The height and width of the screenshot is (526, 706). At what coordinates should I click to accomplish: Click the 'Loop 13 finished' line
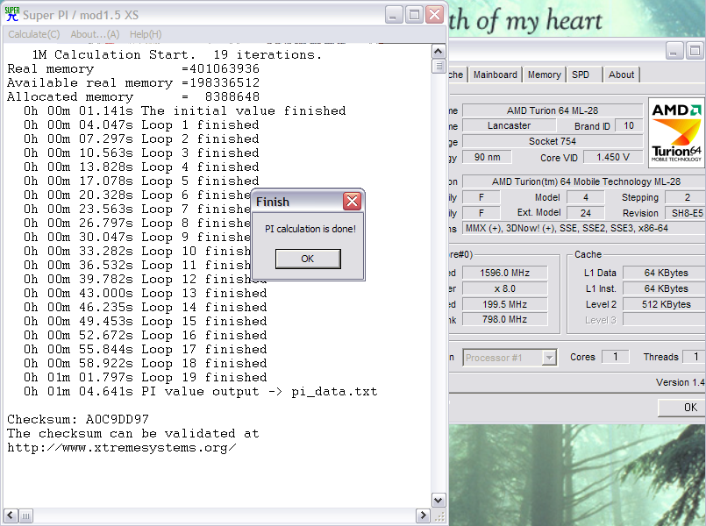tap(145, 294)
